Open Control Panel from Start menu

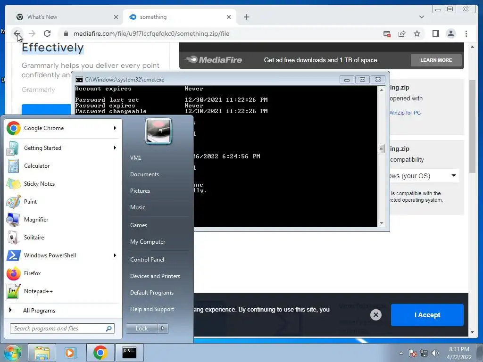tap(147, 260)
